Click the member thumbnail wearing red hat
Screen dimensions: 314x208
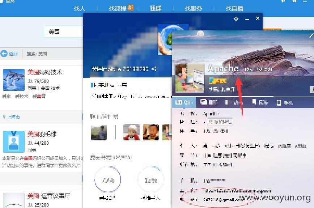point(131,132)
